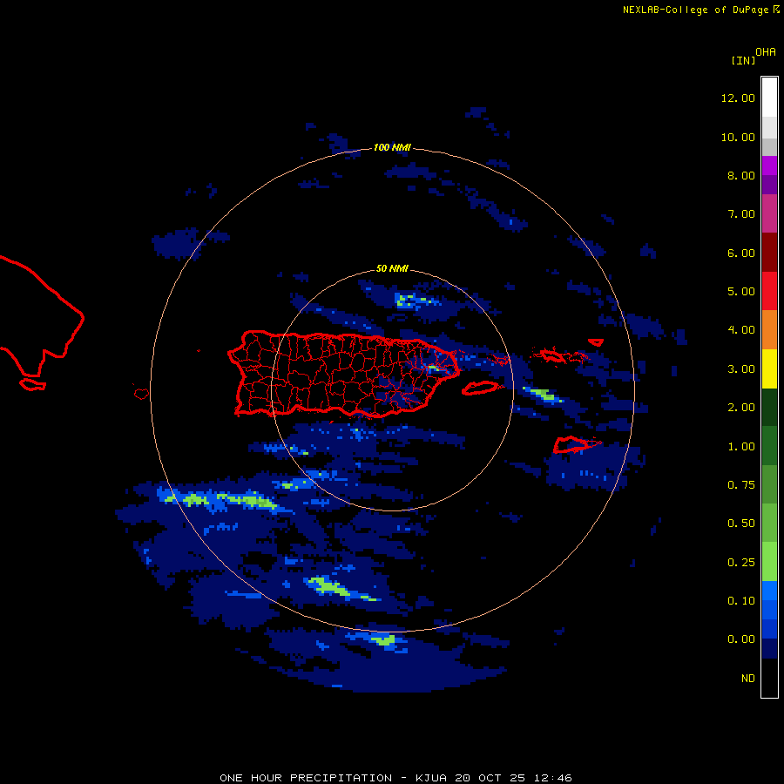Select the 6.00 legend value
The height and width of the screenshot is (784, 784).
741,253
